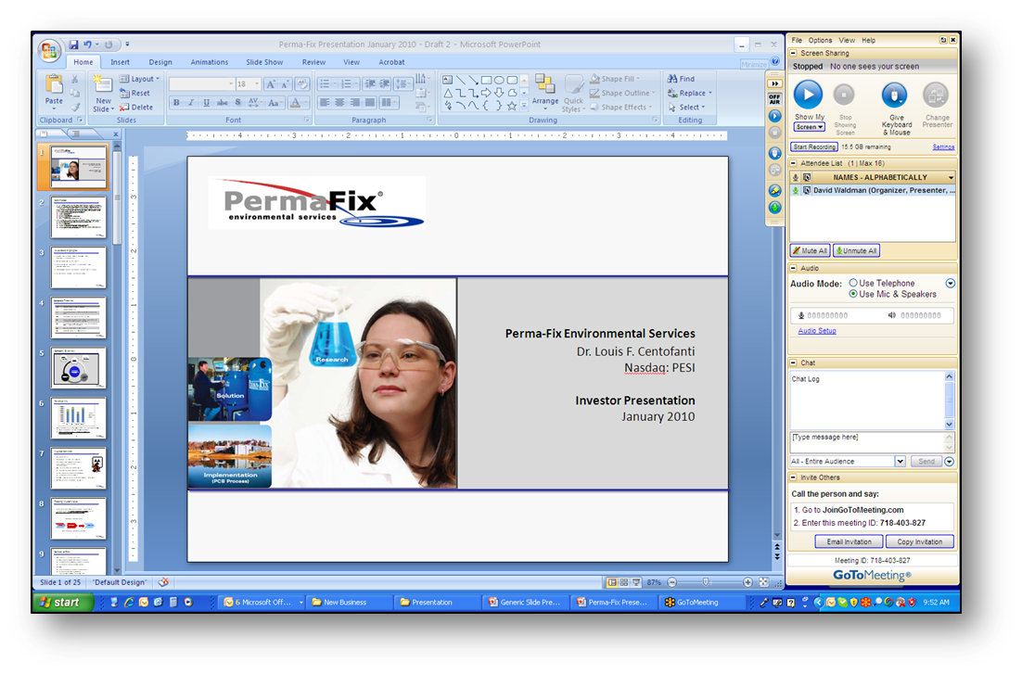
Task: Click zoom out minus button
Action: [x=672, y=582]
